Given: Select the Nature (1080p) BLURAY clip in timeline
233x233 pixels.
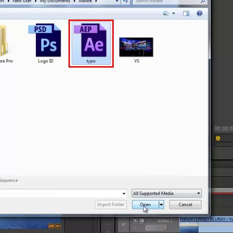Looking at the screenshot, I should [206, 225].
